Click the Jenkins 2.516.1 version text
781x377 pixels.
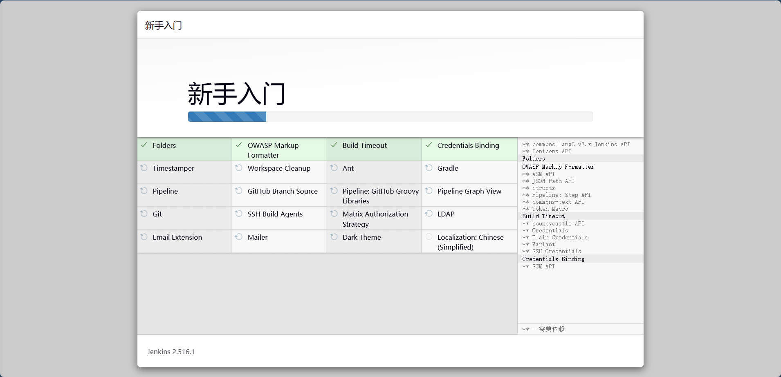(171, 352)
